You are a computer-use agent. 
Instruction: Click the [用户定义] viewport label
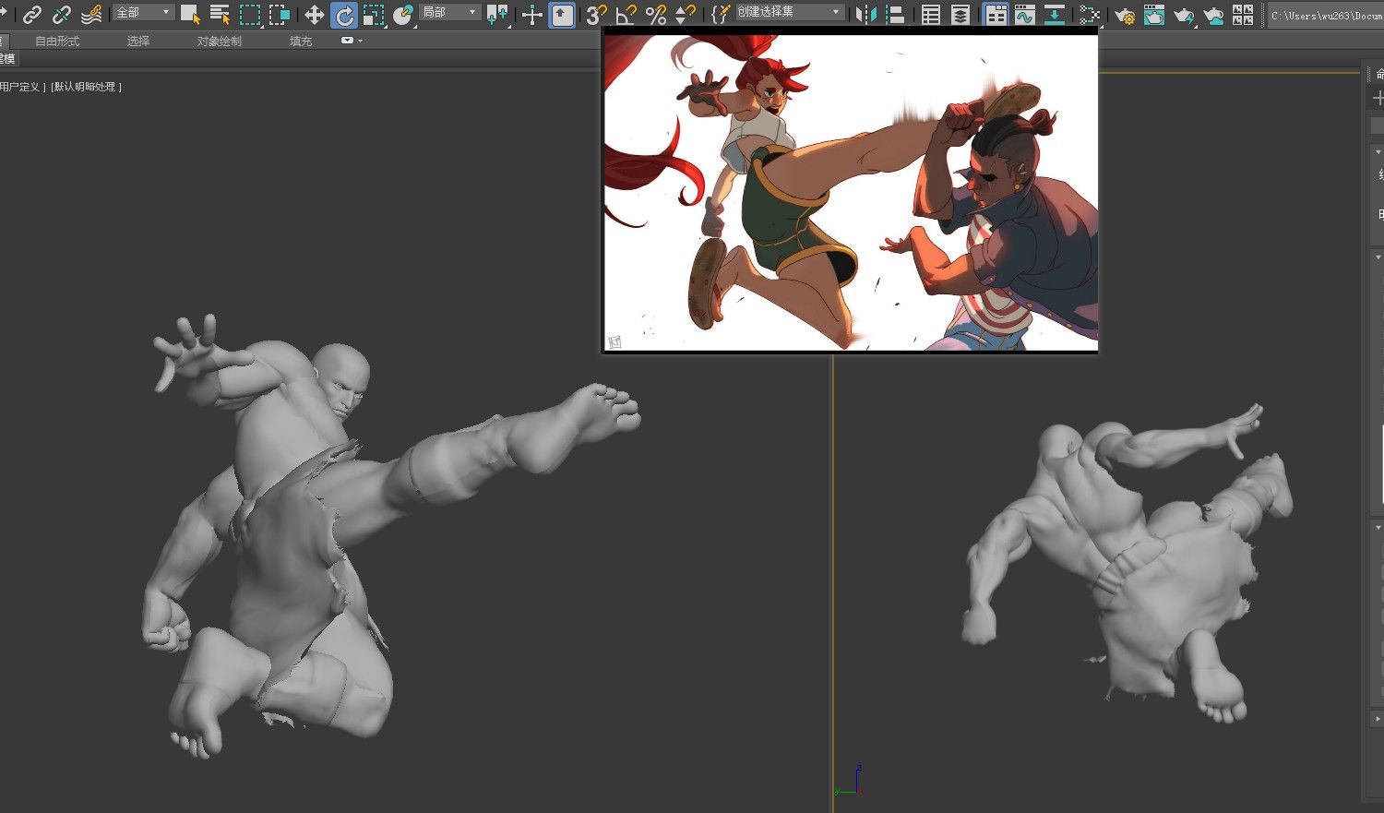[22, 87]
